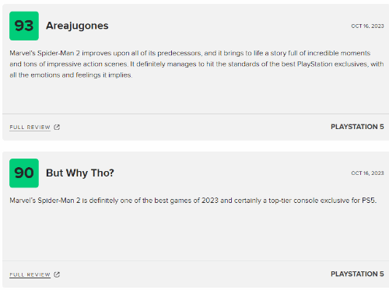Click the first line mentioning predecessors in Areajugones quote
This screenshot has width=389, height=290.
point(190,53)
